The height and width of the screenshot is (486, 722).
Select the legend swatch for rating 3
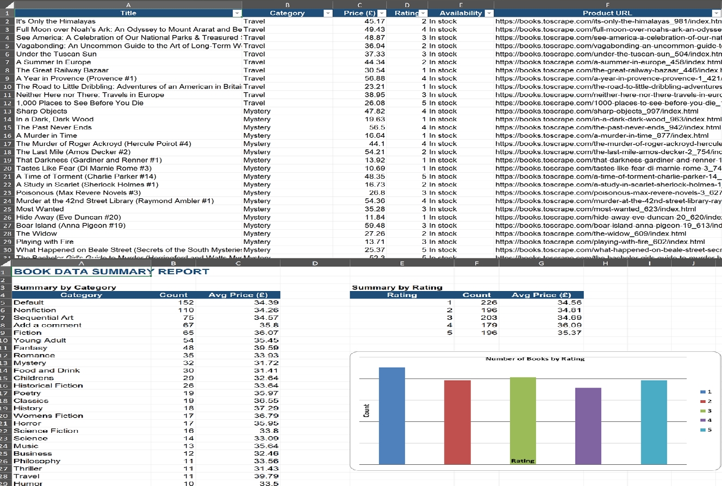(x=703, y=411)
